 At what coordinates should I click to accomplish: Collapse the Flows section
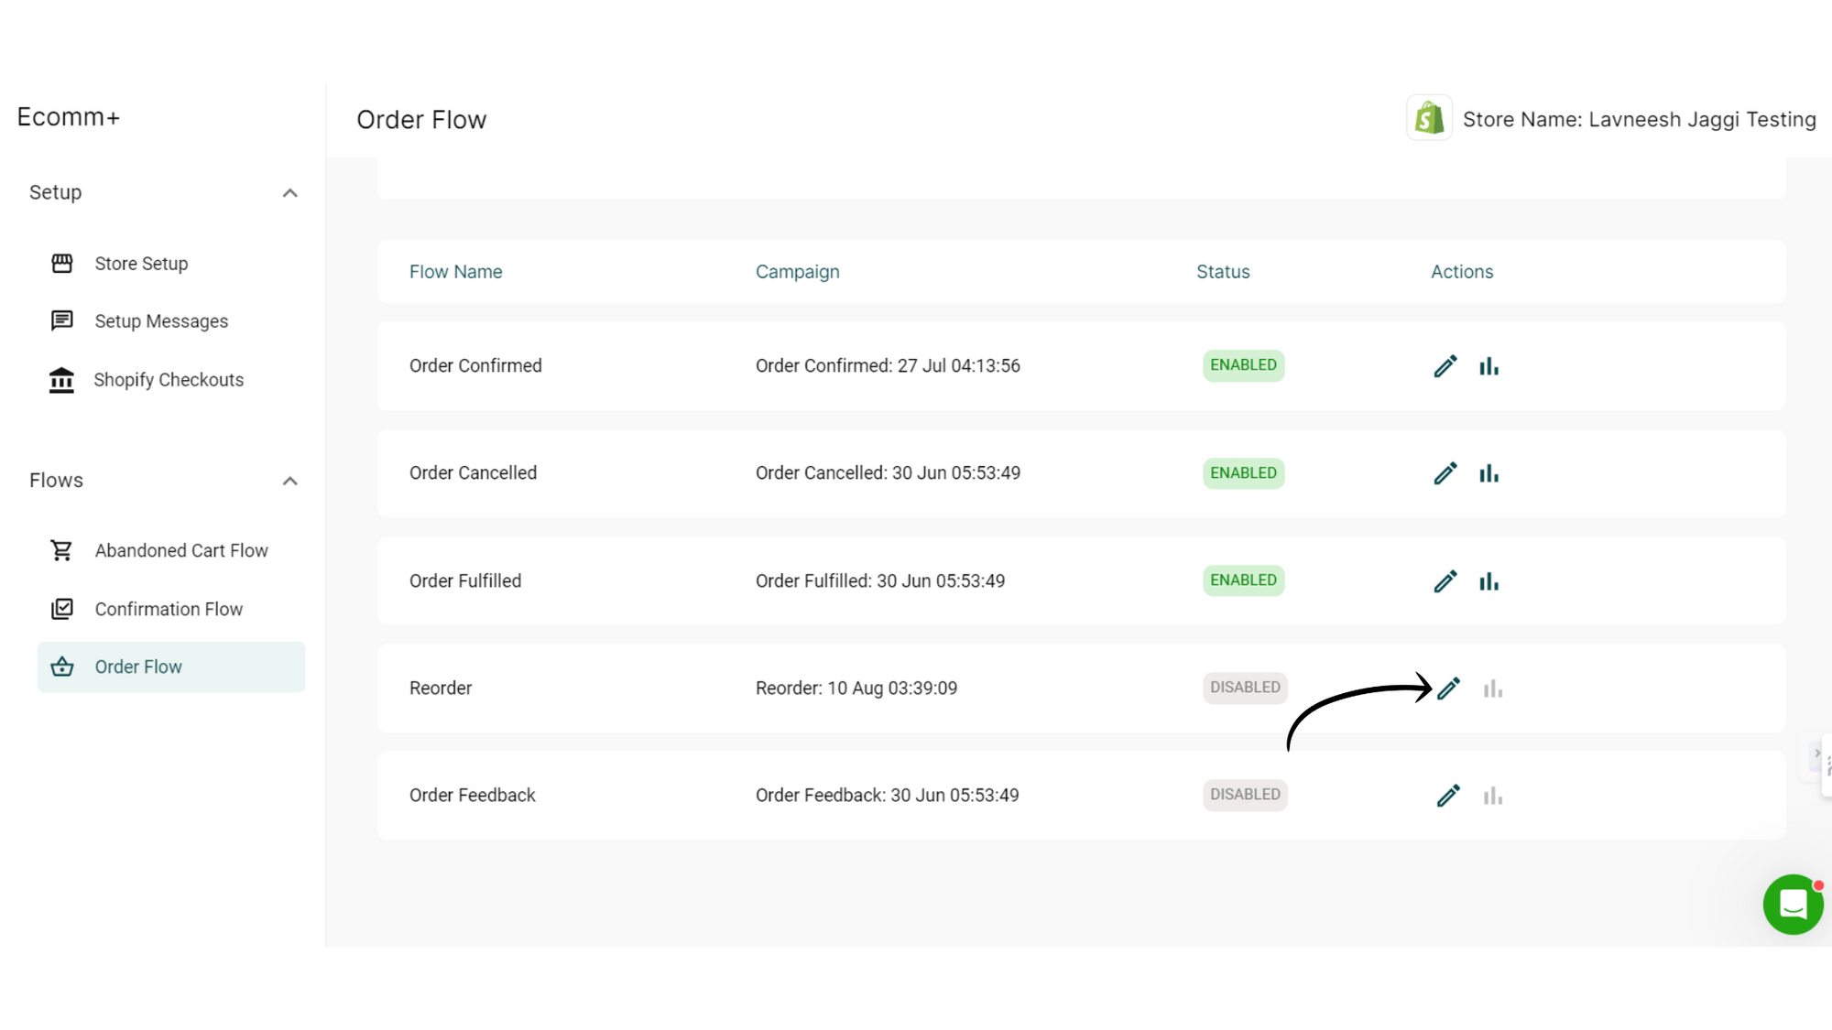coord(289,481)
